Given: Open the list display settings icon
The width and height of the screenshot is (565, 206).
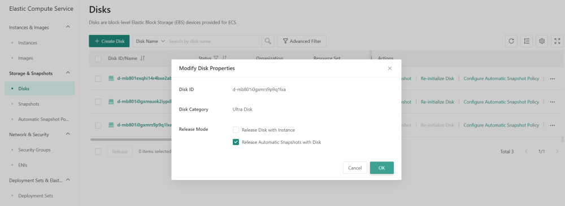Looking at the screenshot, I should [527, 41].
